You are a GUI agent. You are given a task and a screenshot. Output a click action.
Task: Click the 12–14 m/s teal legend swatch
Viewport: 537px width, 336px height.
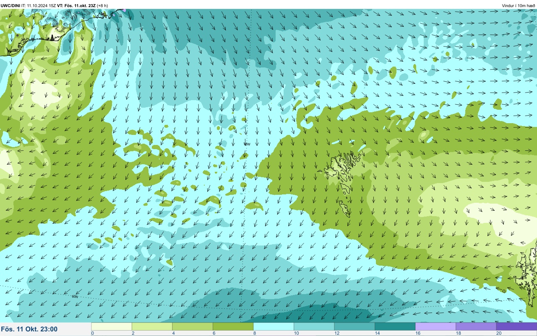pos(355,326)
